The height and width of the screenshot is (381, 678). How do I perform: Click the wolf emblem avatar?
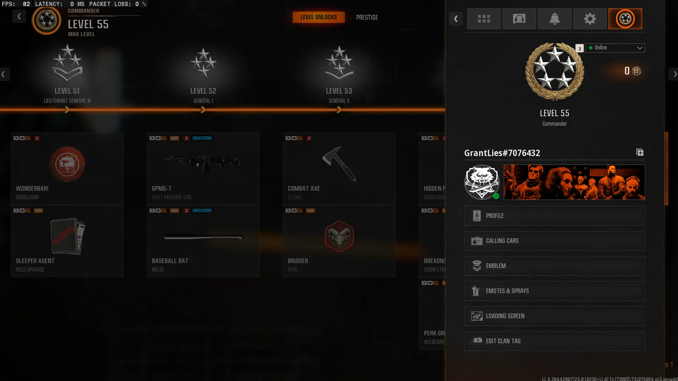tap(482, 182)
